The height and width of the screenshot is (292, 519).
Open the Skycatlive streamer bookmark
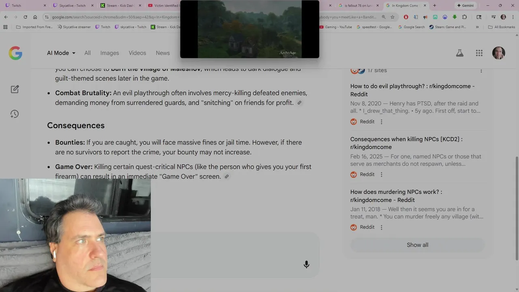tap(74, 27)
